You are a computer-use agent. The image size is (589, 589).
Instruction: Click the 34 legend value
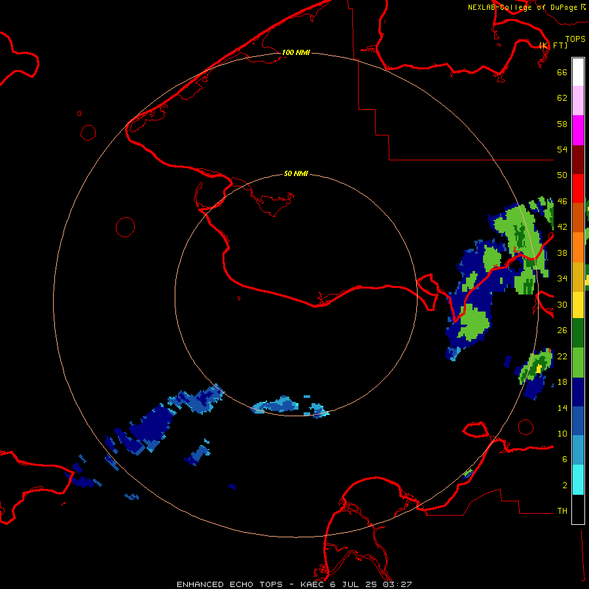(x=562, y=279)
